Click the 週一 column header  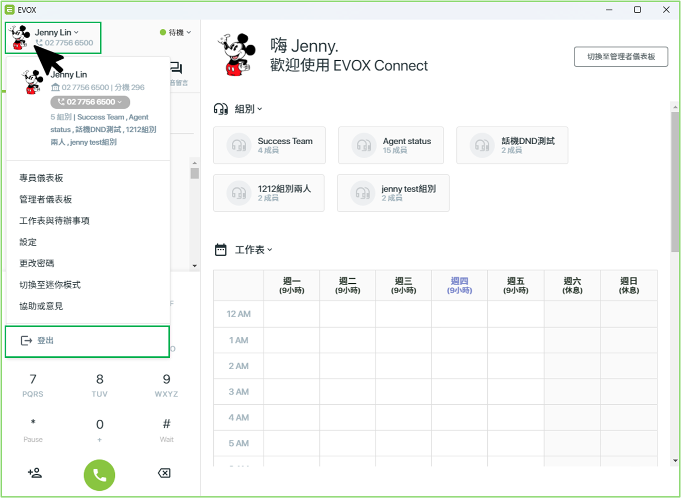[x=292, y=285]
